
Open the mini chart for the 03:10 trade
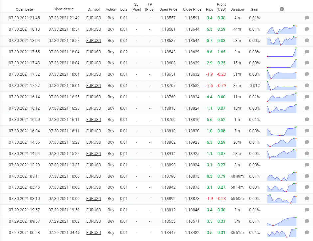[282, 199]
